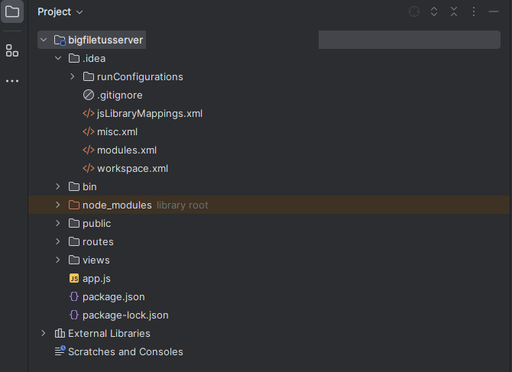The height and width of the screenshot is (372, 512).
Task: Click the runConfigurations folder icon
Action: (89, 76)
